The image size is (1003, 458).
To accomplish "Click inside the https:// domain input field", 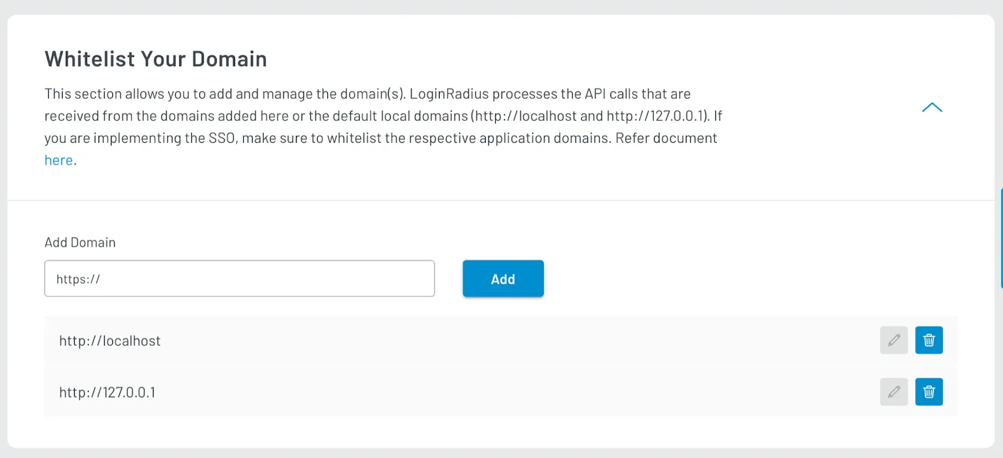I will tap(238, 278).
